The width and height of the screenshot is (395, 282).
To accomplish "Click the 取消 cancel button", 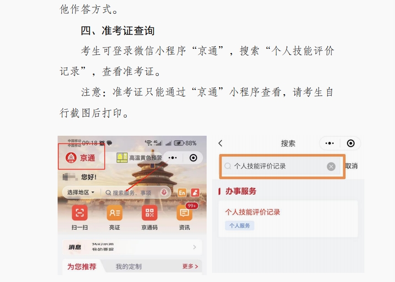I will pyautogui.click(x=351, y=166).
